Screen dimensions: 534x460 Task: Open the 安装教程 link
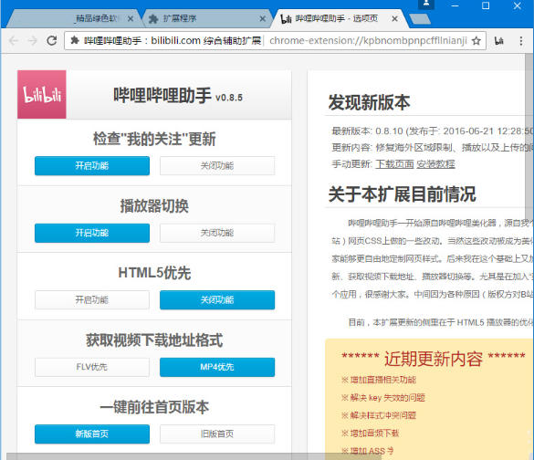coord(436,164)
